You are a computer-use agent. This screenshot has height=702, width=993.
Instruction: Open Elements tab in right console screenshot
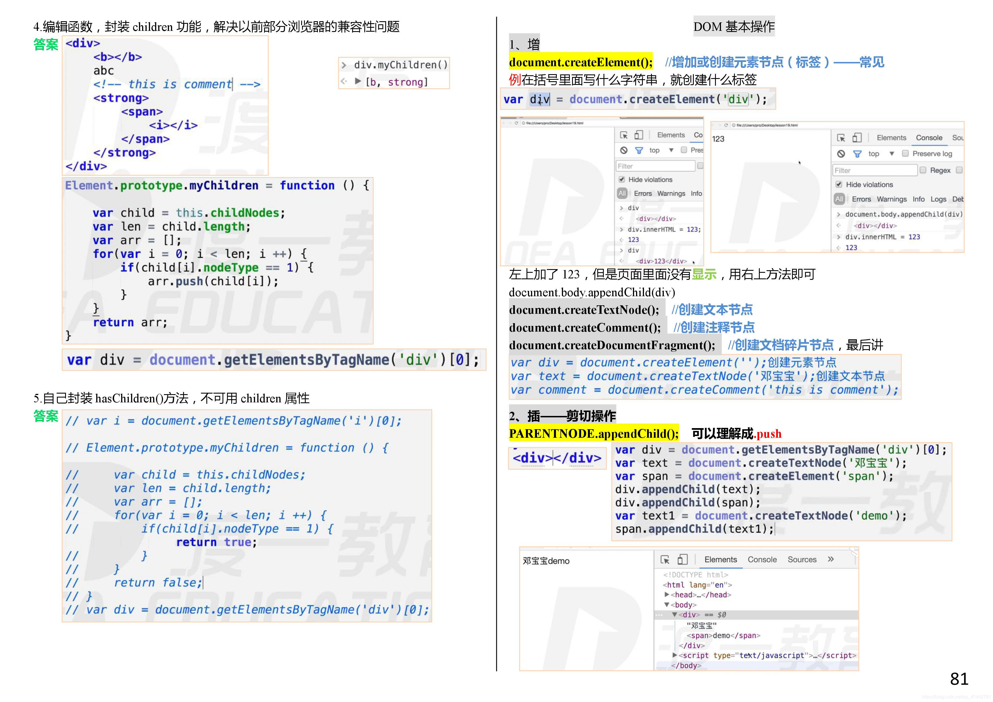(891, 138)
